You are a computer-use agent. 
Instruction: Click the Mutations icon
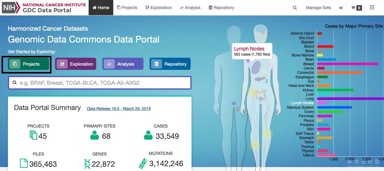[143, 163]
